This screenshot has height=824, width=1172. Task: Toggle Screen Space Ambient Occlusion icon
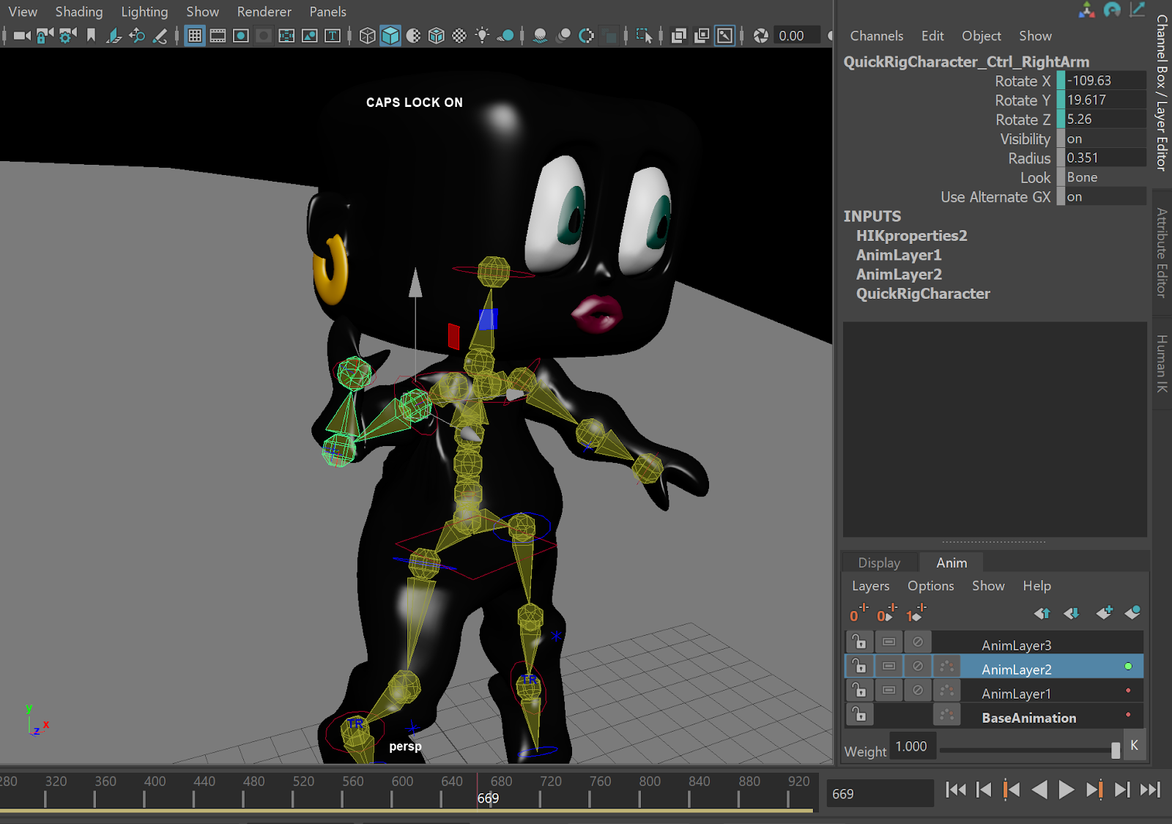540,35
